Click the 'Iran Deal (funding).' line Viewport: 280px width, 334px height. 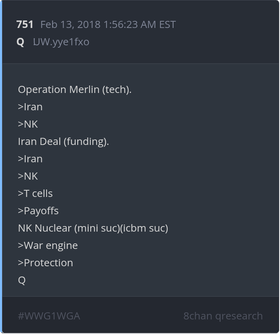(63, 141)
